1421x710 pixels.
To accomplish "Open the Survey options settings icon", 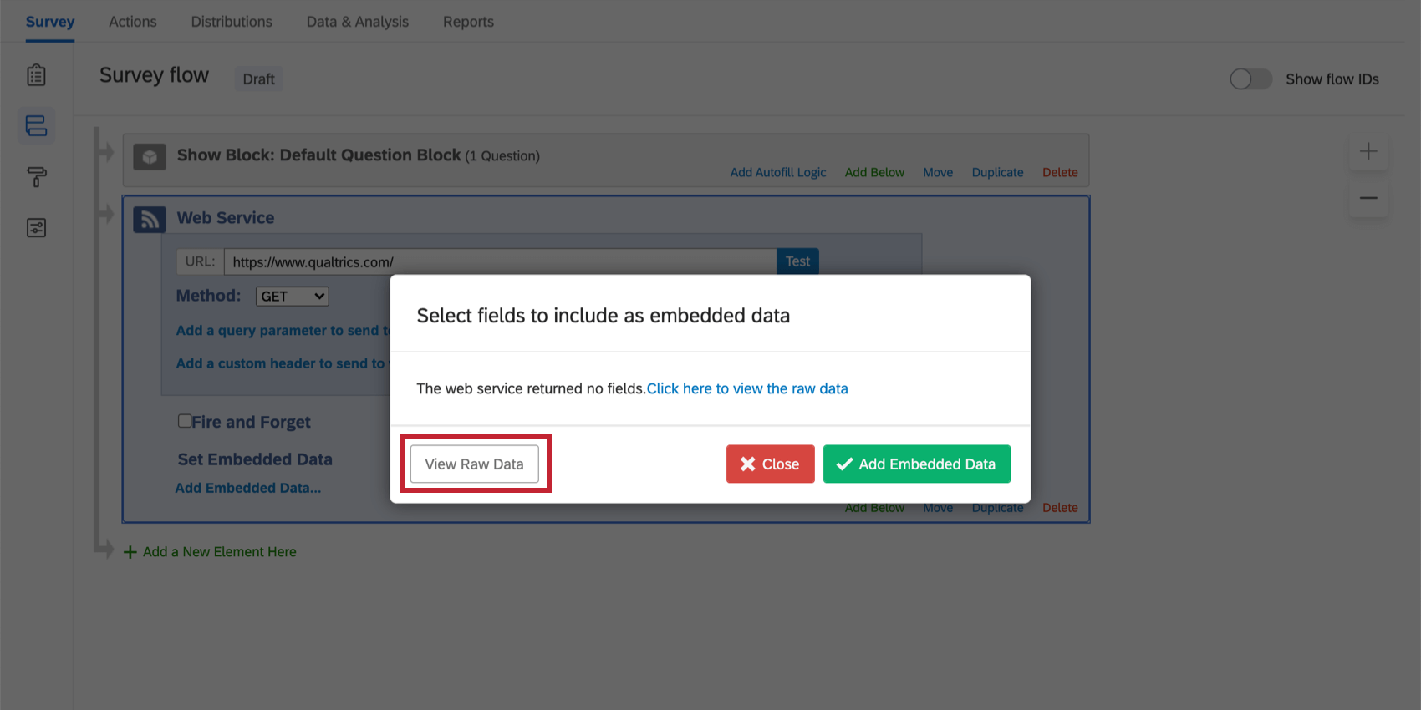I will [36, 227].
